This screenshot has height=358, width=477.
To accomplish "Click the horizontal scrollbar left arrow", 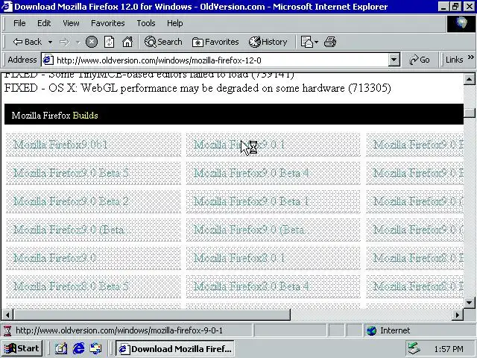I will point(7,315).
